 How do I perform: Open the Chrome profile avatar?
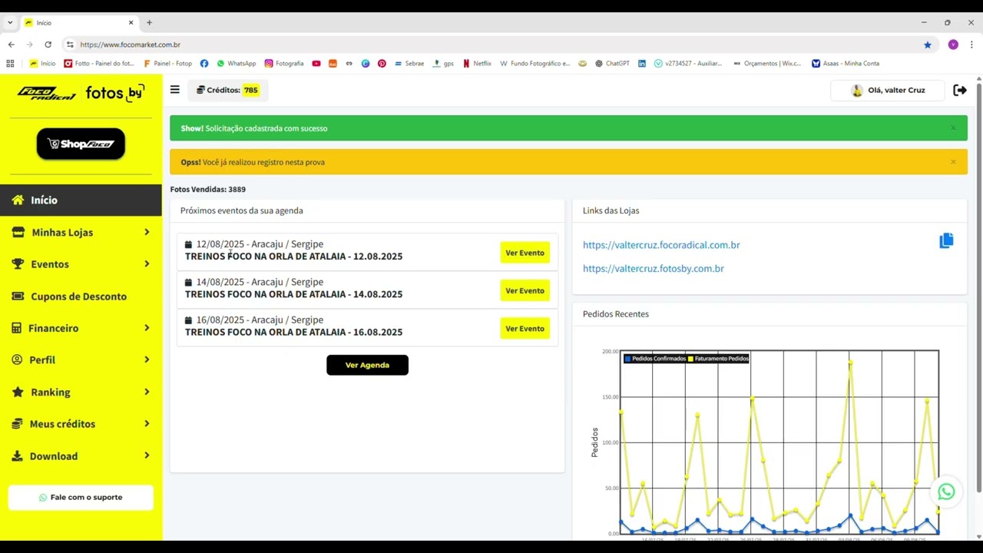click(x=953, y=45)
